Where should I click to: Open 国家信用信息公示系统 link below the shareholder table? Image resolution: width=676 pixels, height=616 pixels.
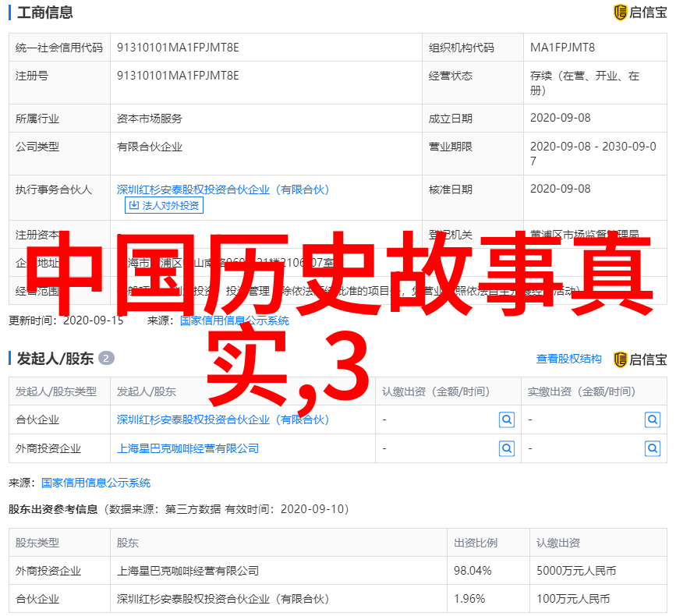point(96,483)
